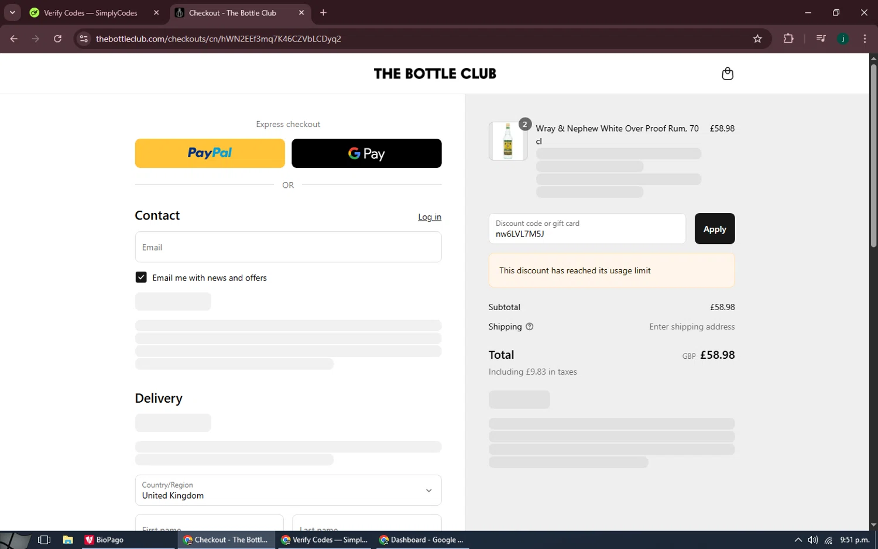This screenshot has height=549, width=878.
Task: Open File Explorer from the taskbar
Action: [68, 540]
